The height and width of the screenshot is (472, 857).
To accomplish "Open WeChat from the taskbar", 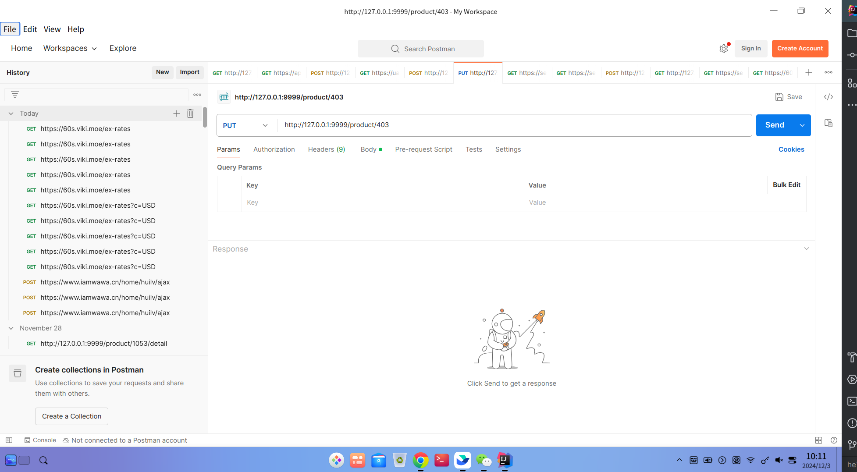I will [x=484, y=460].
